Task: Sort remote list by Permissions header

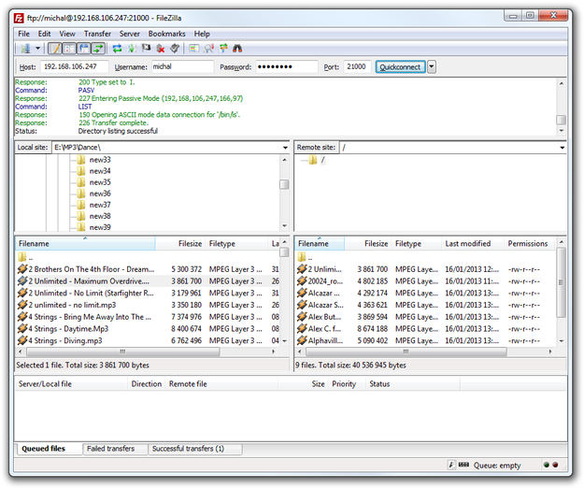Action: [x=529, y=244]
